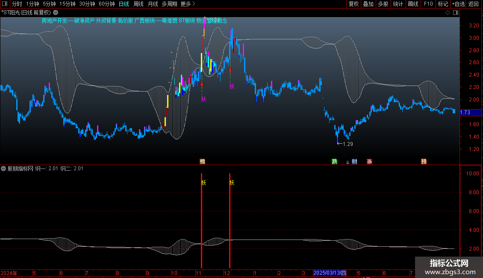Click the 粤港澳 concept tag

click(170, 21)
